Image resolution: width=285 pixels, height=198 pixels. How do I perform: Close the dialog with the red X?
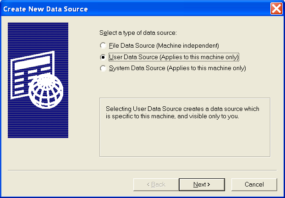point(276,8)
